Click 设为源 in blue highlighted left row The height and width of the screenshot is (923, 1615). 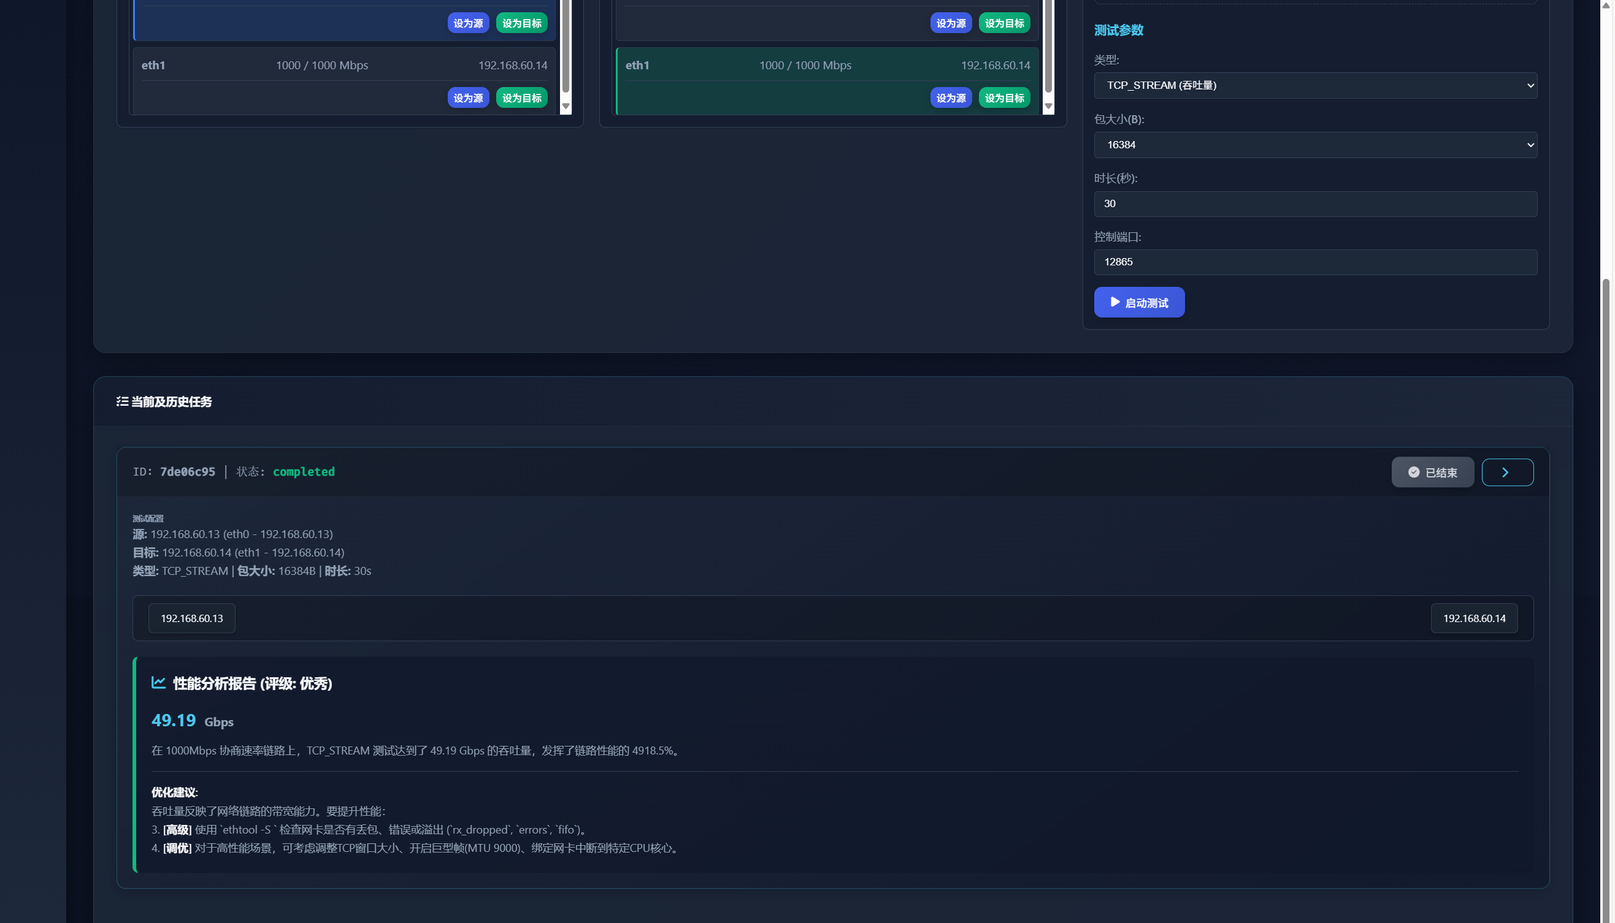point(468,23)
